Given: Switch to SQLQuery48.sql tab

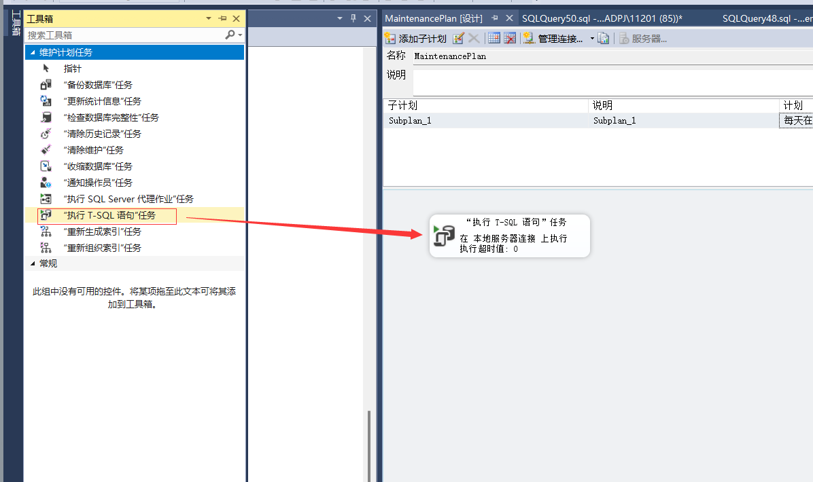Looking at the screenshot, I should pos(767,18).
